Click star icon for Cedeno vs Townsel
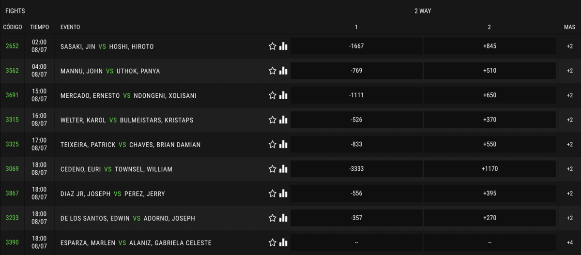This screenshot has height=255, width=581. tap(273, 169)
